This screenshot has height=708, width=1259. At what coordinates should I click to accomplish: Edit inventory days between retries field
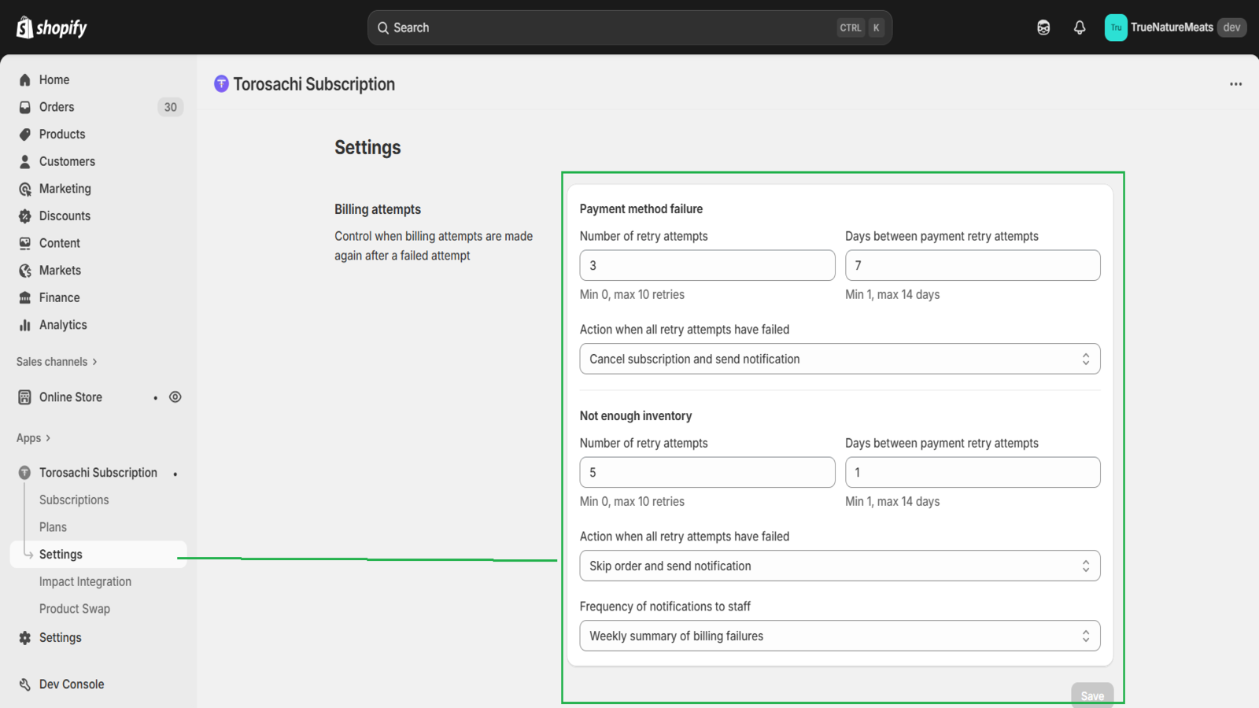(973, 472)
